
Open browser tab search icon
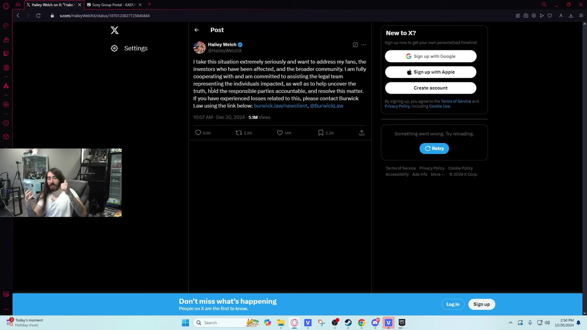tap(544, 5)
